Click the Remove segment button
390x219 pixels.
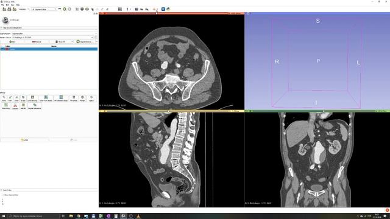click(x=37, y=42)
